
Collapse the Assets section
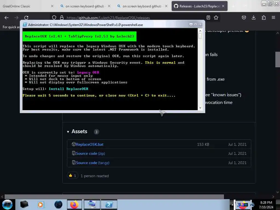click(x=68, y=132)
